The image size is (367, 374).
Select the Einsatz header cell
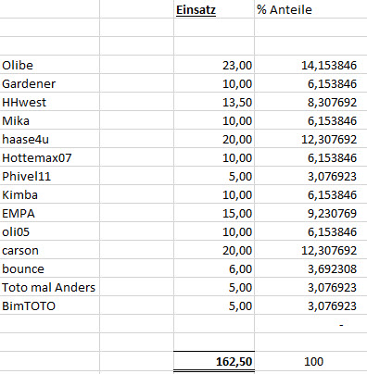(x=214, y=9)
